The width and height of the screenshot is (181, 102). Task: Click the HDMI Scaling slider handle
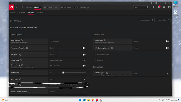point(63,73)
